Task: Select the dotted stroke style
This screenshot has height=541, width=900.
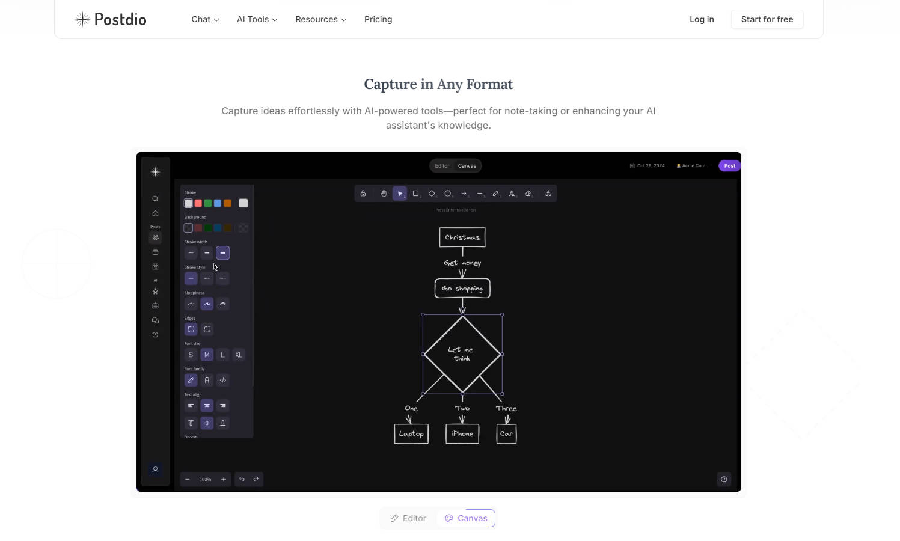Action: coord(223,278)
